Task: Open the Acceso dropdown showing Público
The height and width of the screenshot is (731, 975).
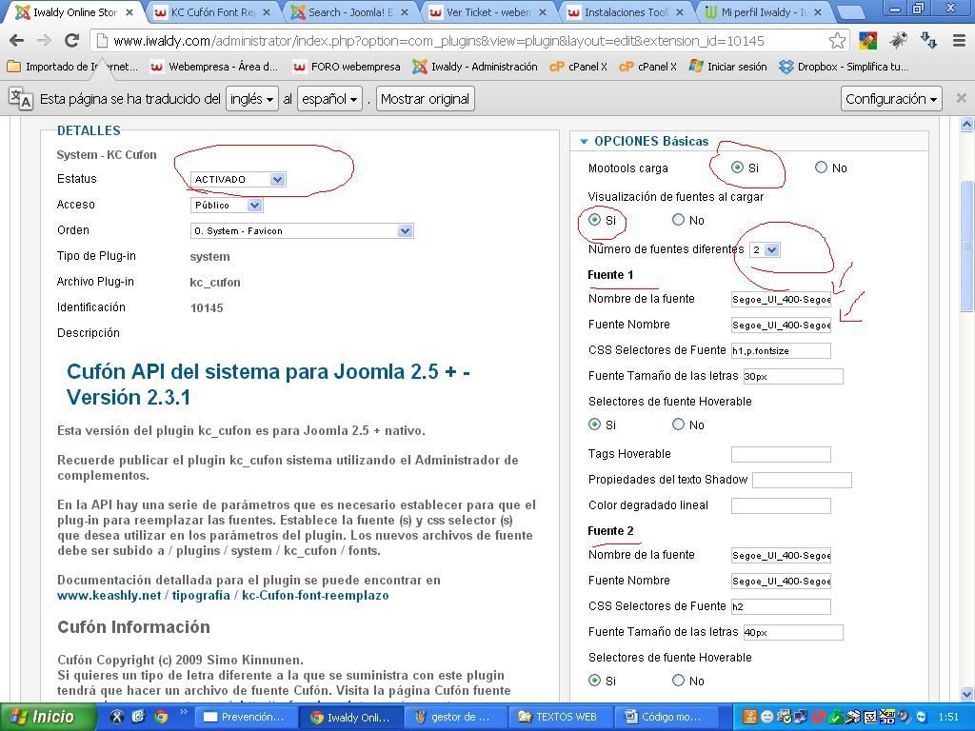Action: [x=227, y=206]
